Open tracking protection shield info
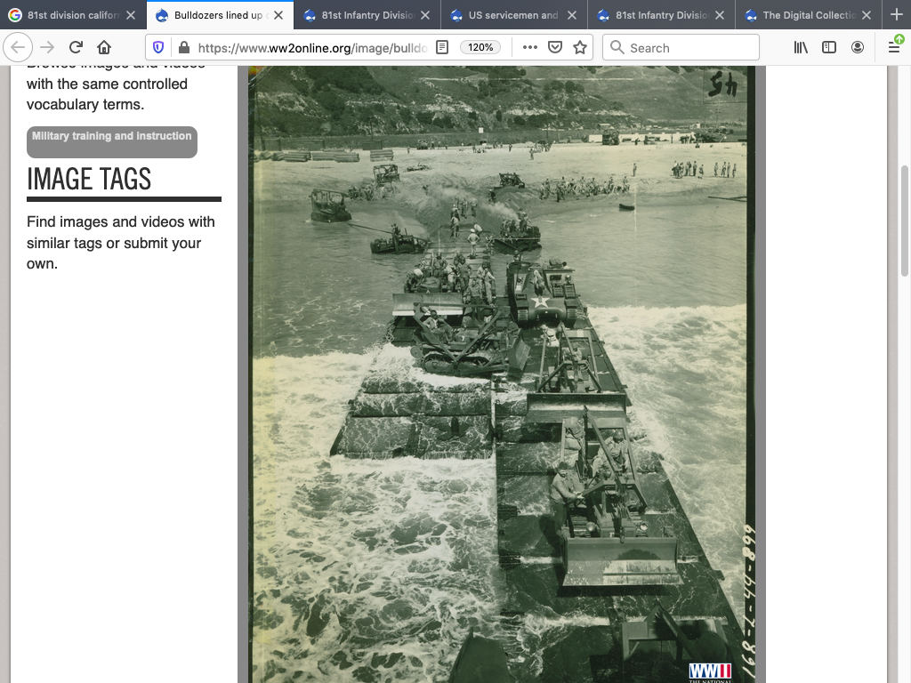 pyautogui.click(x=159, y=48)
